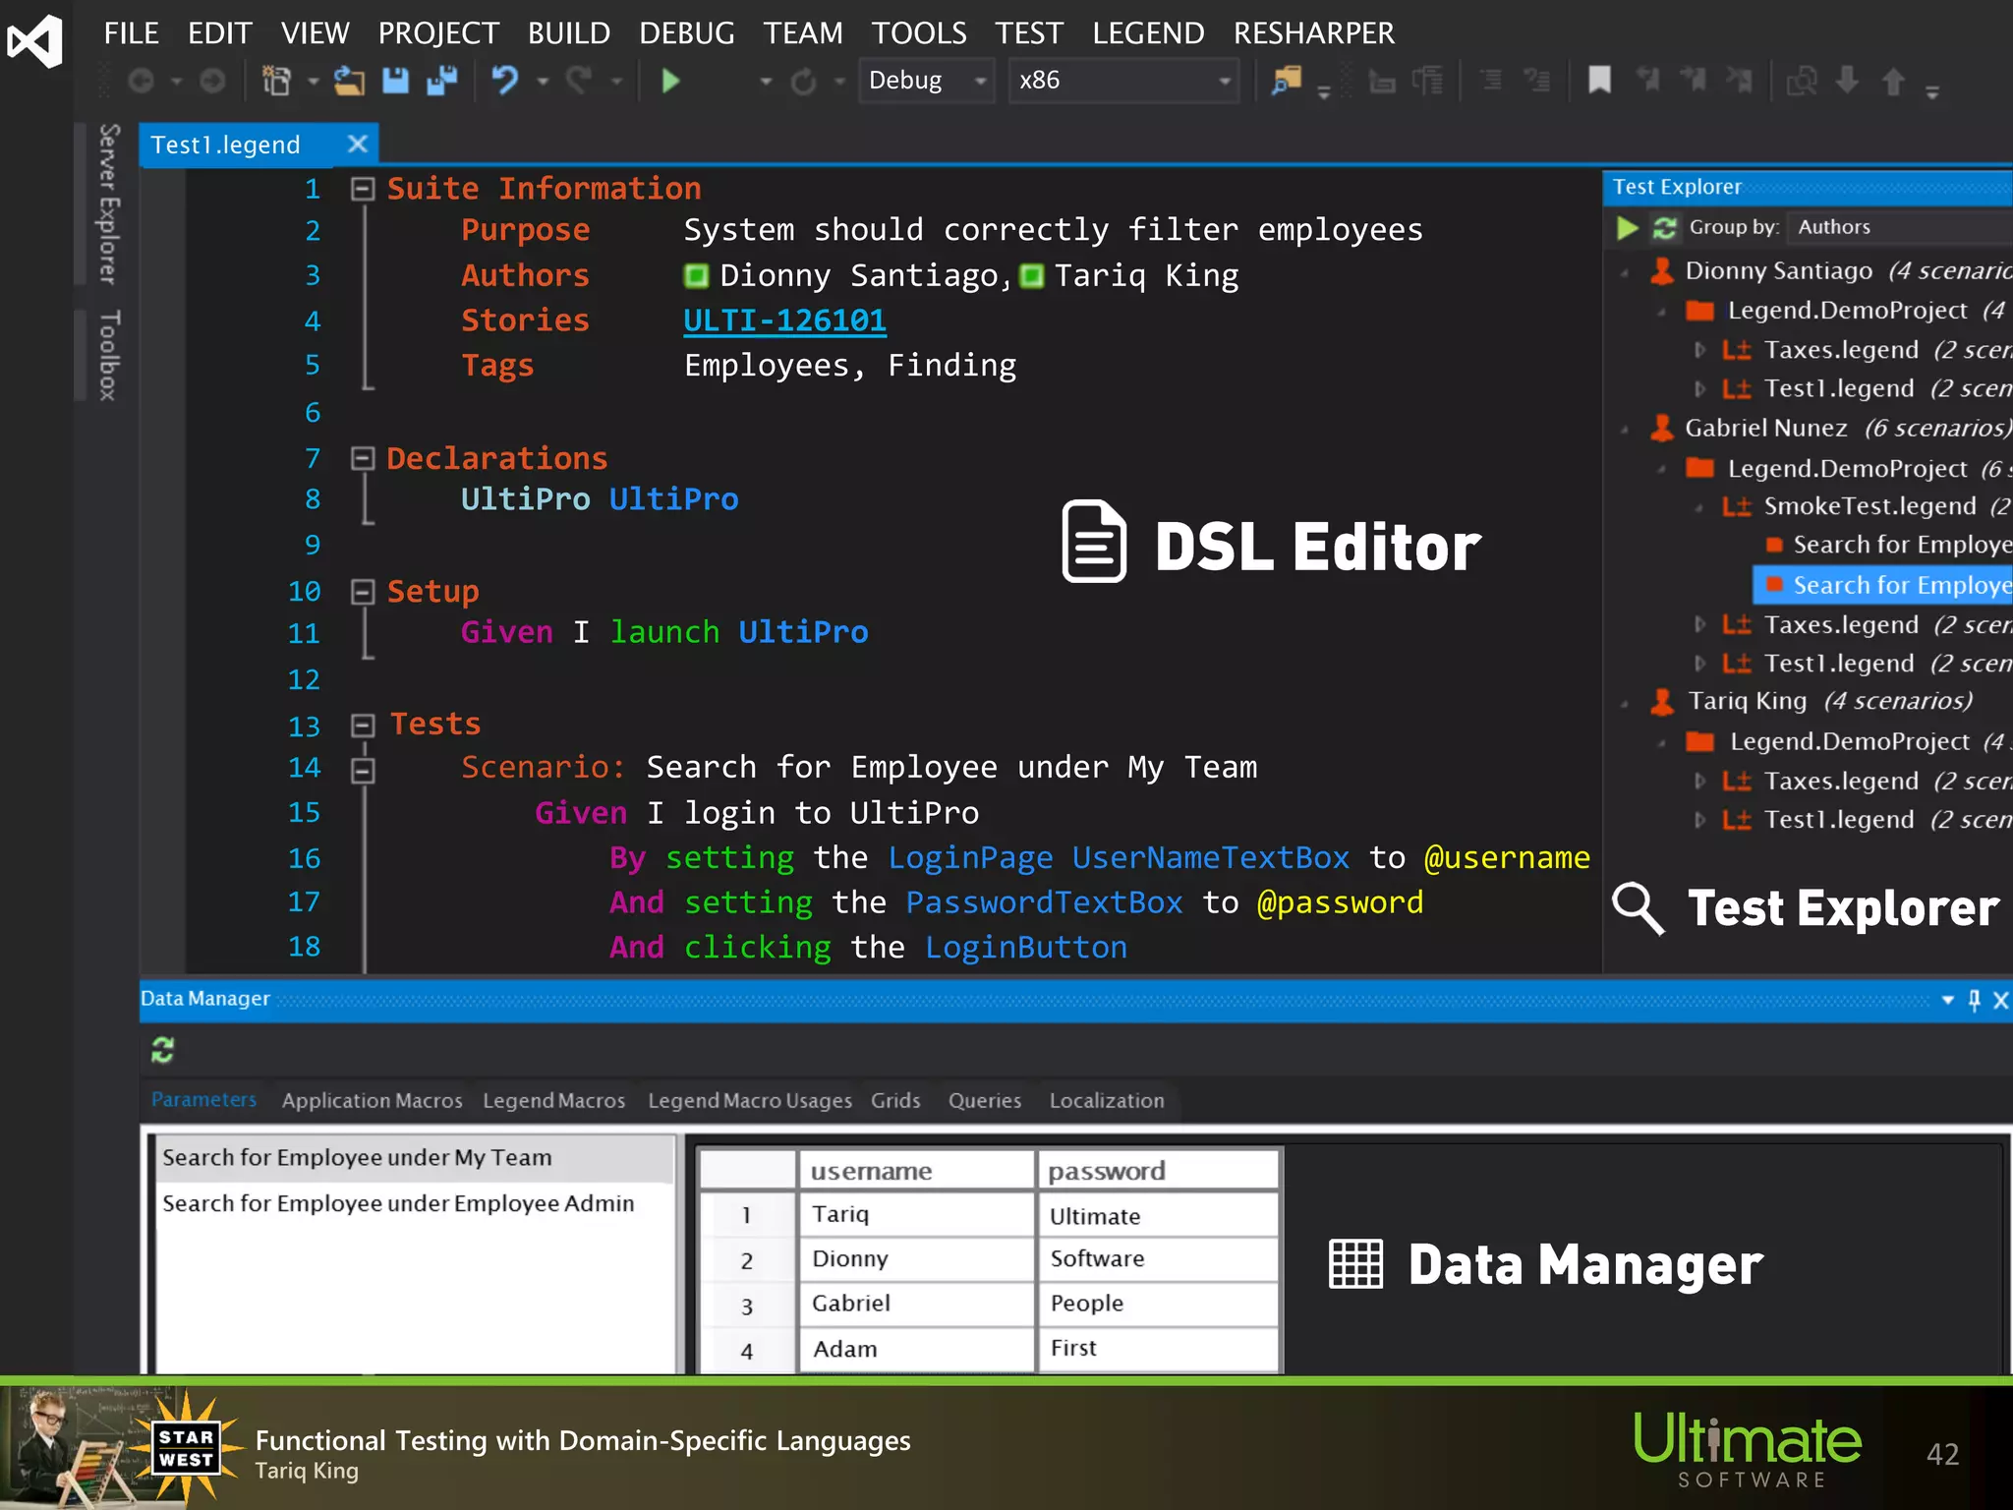Switch to the Legend Macros tab
This screenshot has height=1510, width=2013.
[x=553, y=1101]
